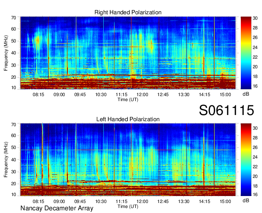Click the Left Handed Polarization title
The image size is (262, 213).
tap(128, 119)
